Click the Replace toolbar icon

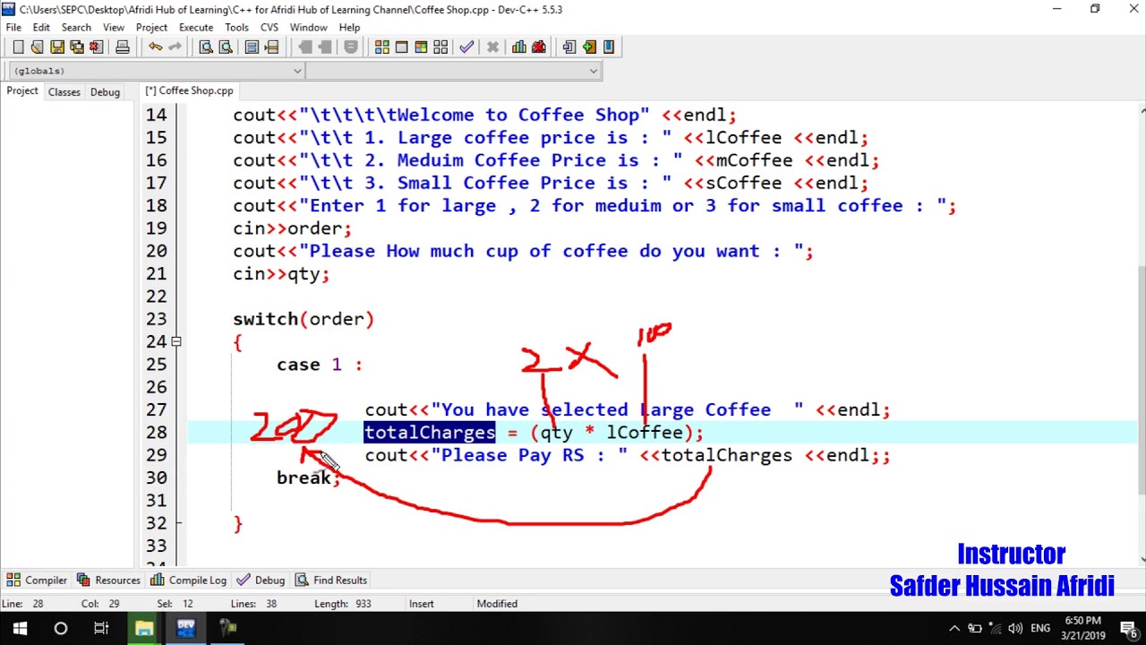(226, 47)
